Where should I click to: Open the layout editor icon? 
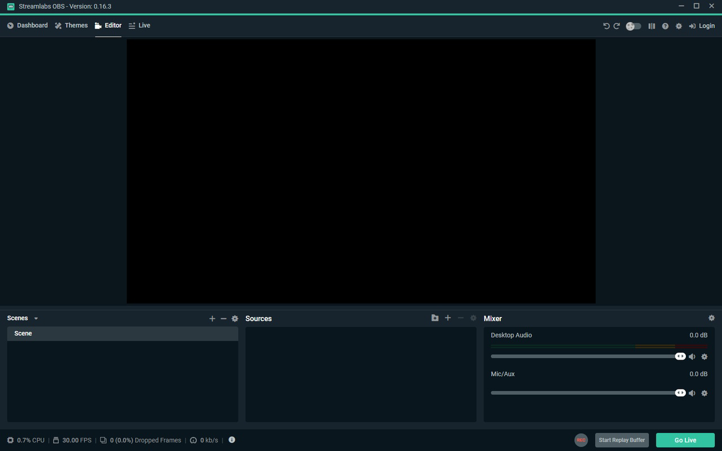pos(651,25)
